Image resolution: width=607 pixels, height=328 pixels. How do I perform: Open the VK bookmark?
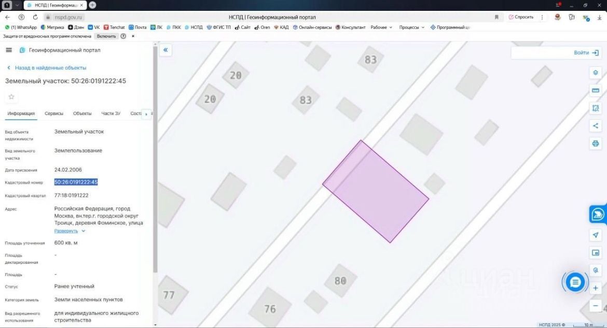94,27
